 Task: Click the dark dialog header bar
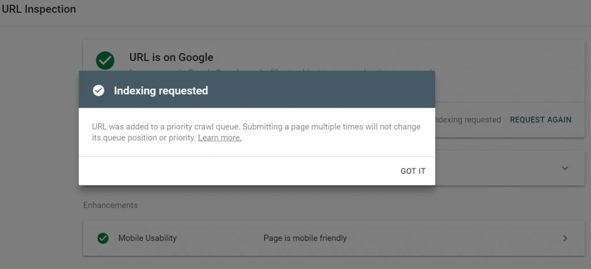(x=257, y=89)
